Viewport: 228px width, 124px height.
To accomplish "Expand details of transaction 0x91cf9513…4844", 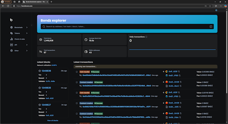I will click(x=77, y=93).
